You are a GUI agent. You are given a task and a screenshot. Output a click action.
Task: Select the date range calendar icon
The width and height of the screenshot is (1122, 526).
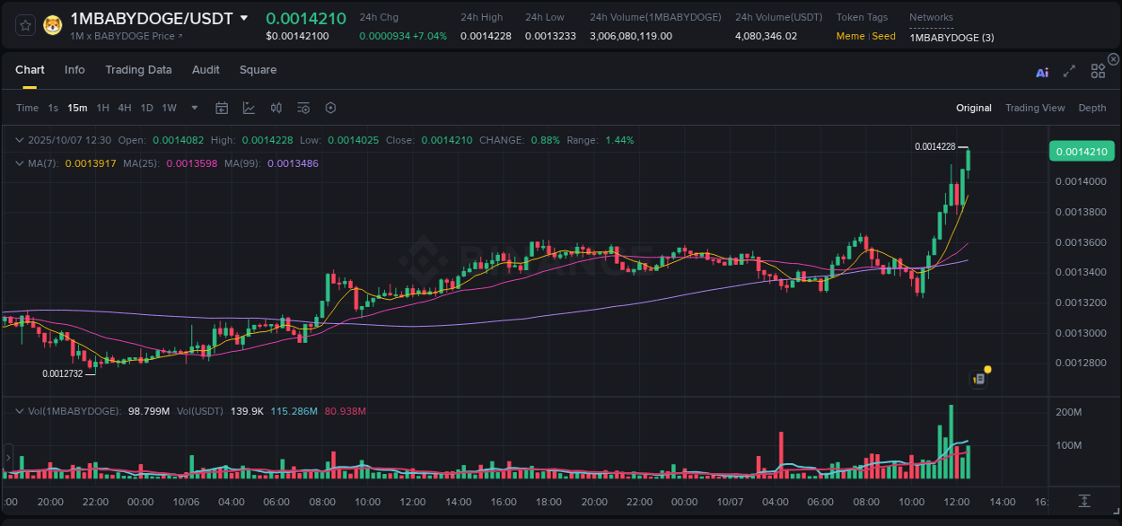pyautogui.click(x=222, y=108)
